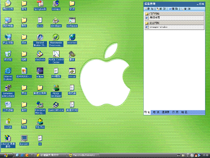Select the image file icon left of eclipse

(24, 73)
